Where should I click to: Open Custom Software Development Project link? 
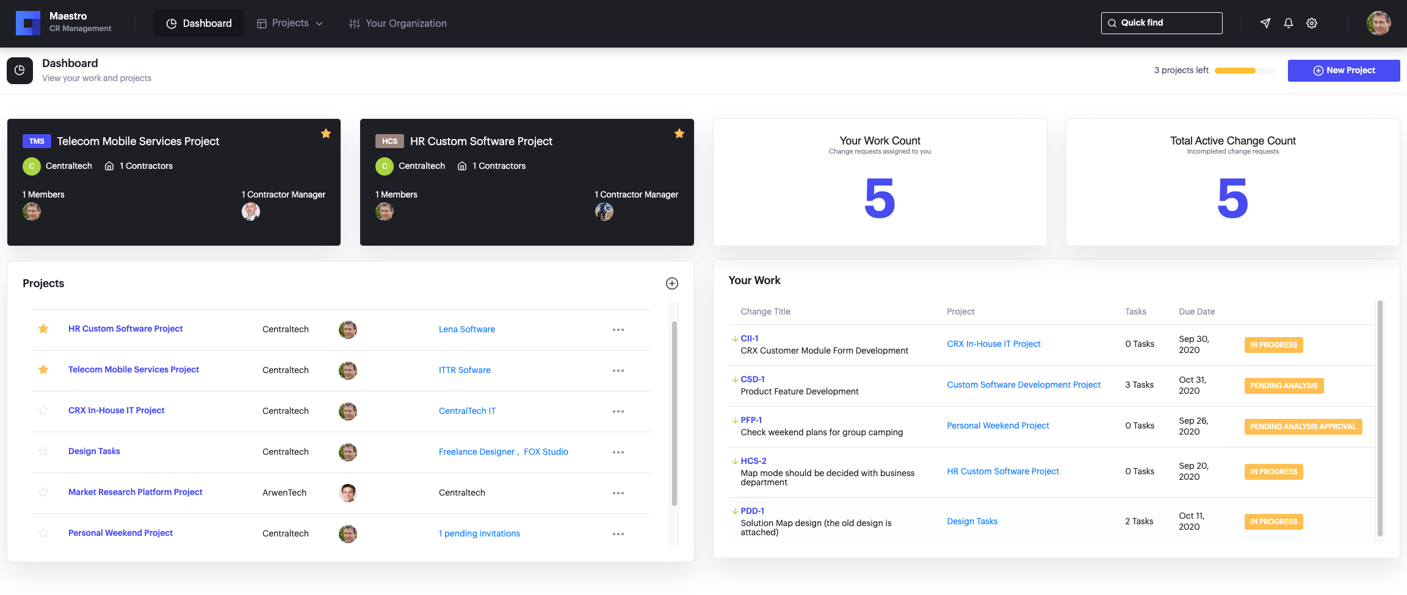pos(1024,385)
